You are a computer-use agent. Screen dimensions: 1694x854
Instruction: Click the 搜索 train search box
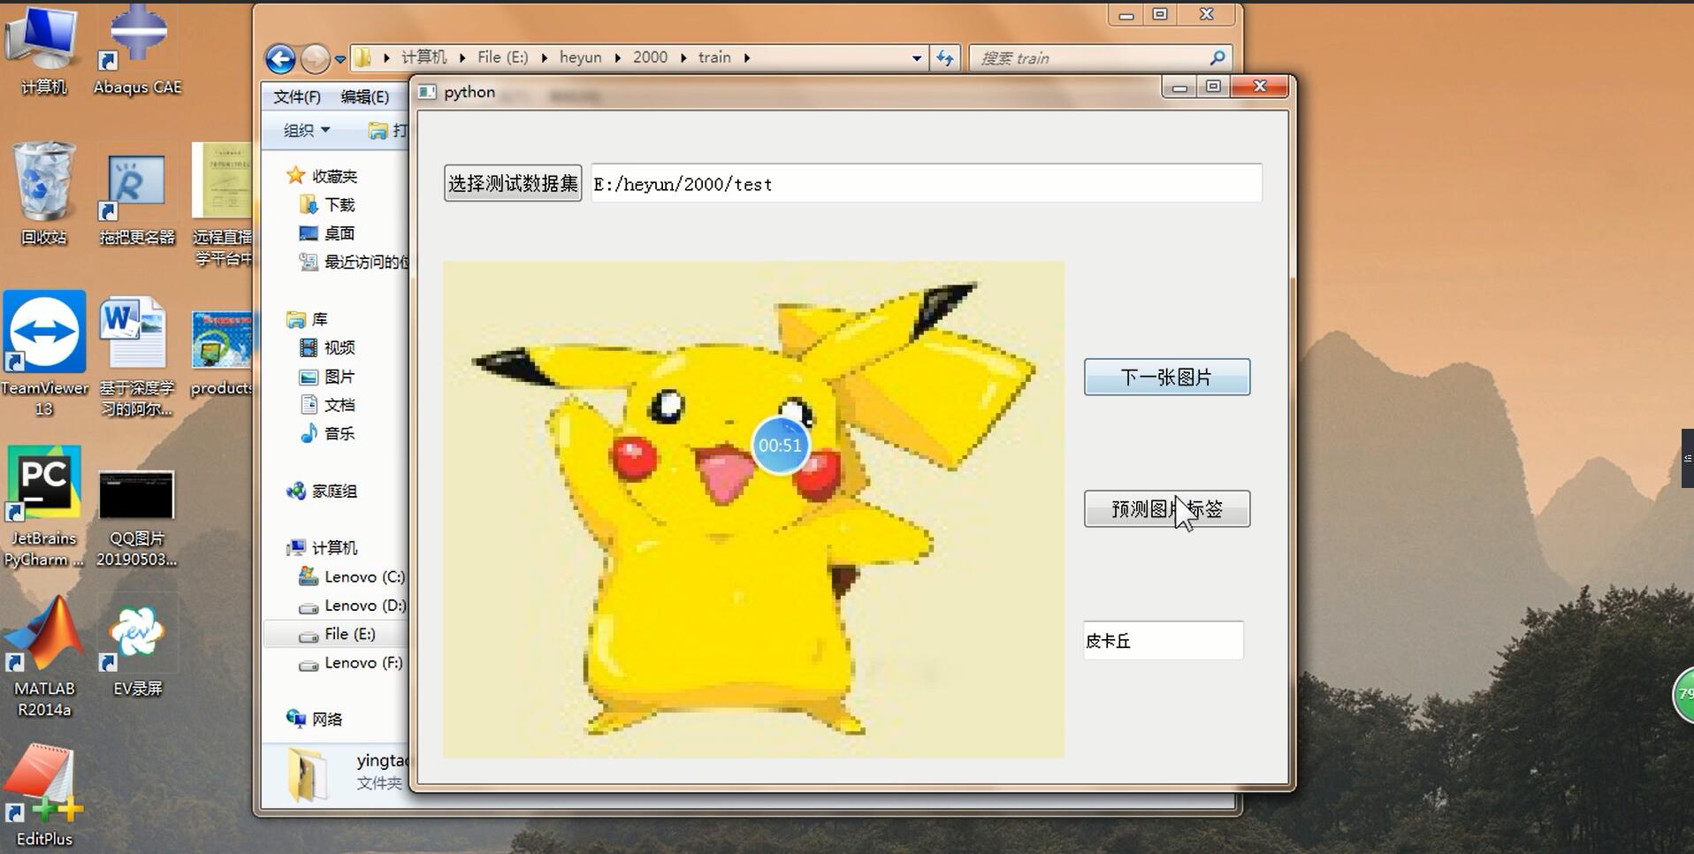point(1101,57)
